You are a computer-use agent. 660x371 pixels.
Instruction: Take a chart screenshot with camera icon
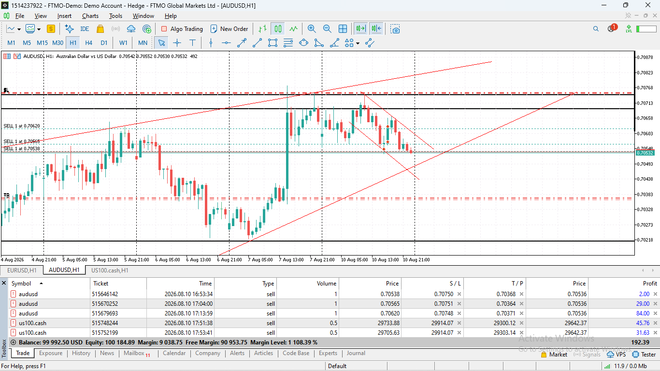396,29
